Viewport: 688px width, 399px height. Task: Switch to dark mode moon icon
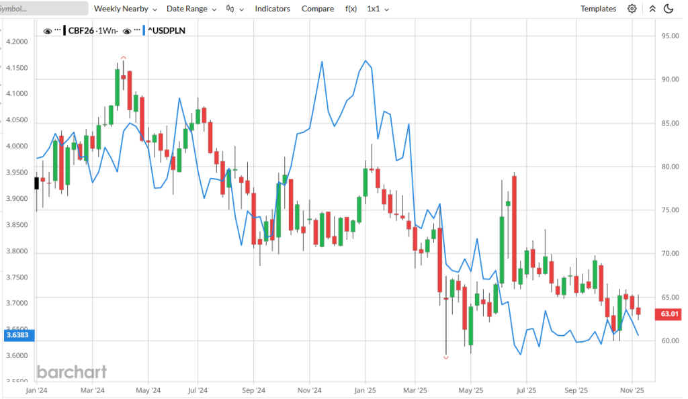tap(669, 9)
